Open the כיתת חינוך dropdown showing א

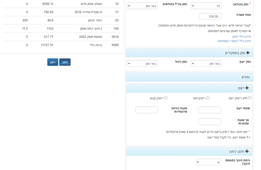(208, 162)
